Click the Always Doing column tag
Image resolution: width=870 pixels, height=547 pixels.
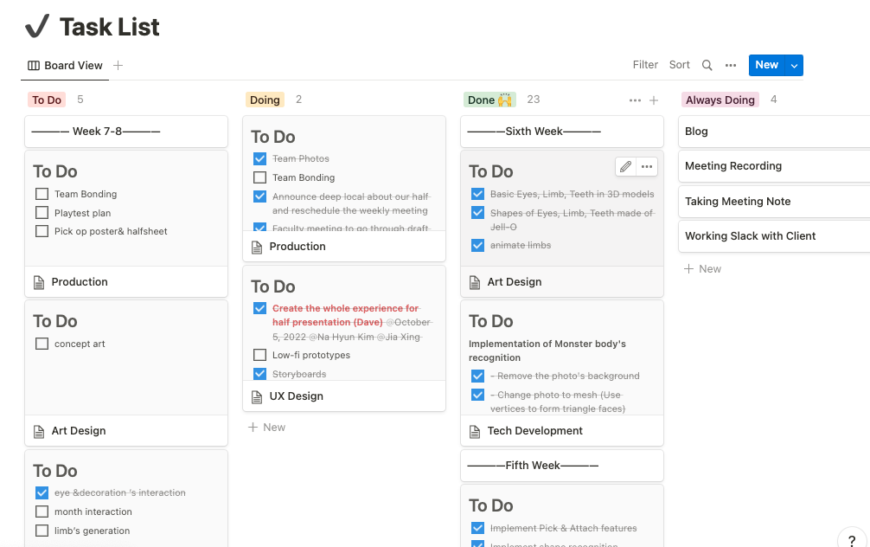coord(720,100)
